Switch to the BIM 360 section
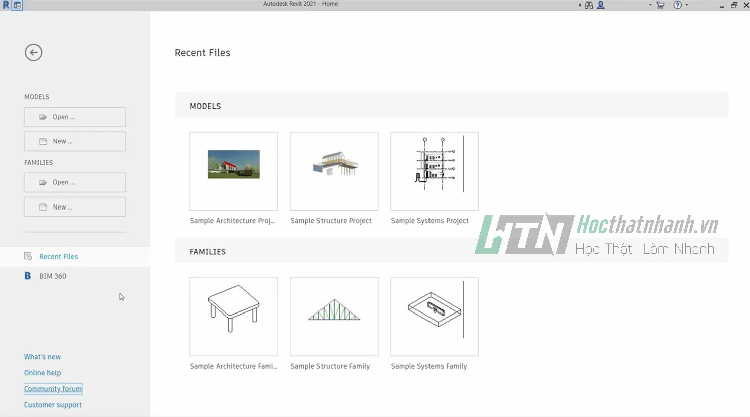 click(x=52, y=276)
